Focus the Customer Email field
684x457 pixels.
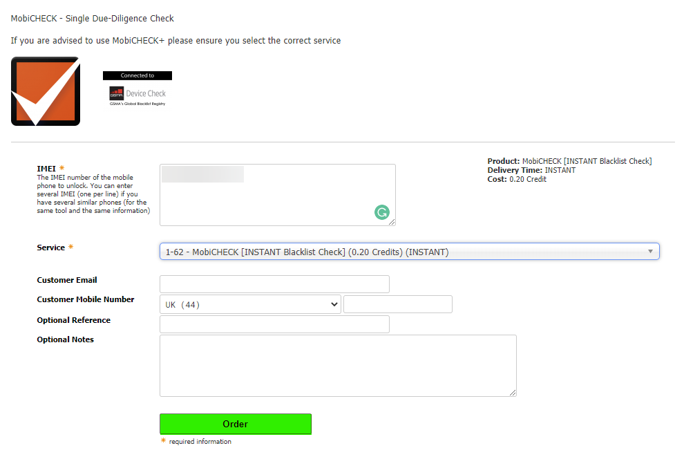coord(274,284)
